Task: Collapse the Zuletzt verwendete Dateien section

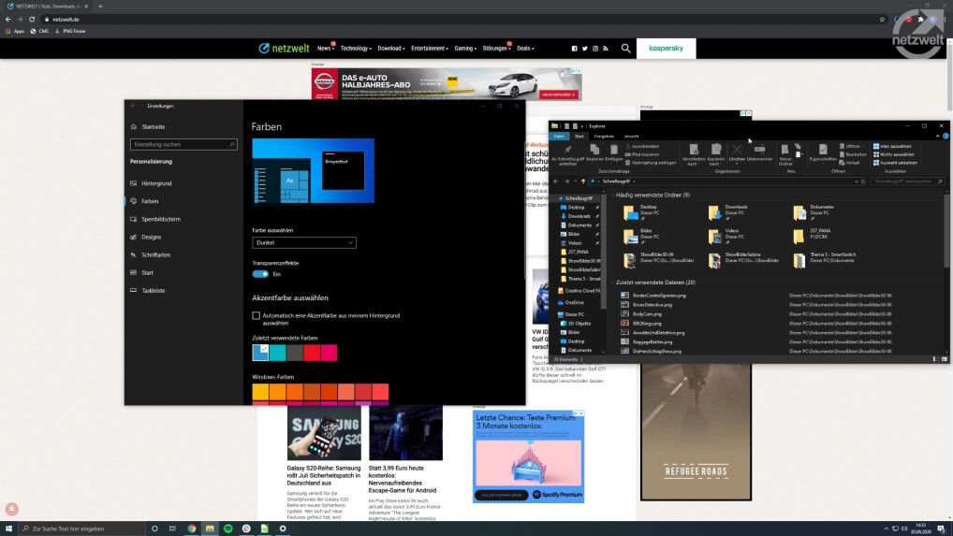Action: (x=612, y=282)
